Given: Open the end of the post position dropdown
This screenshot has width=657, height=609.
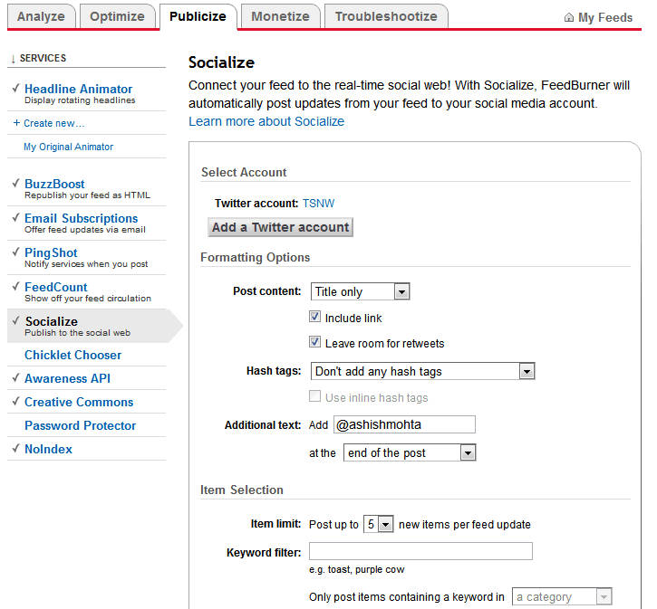Looking at the screenshot, I should pyautogui.click(x=410, y=452).
